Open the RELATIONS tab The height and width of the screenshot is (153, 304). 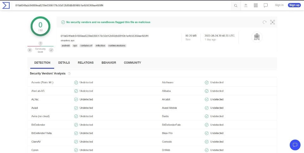tap(86, 63)
